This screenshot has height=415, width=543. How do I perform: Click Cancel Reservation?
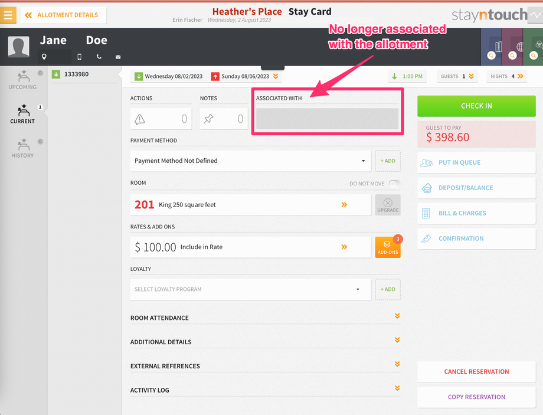coord(476,372)
